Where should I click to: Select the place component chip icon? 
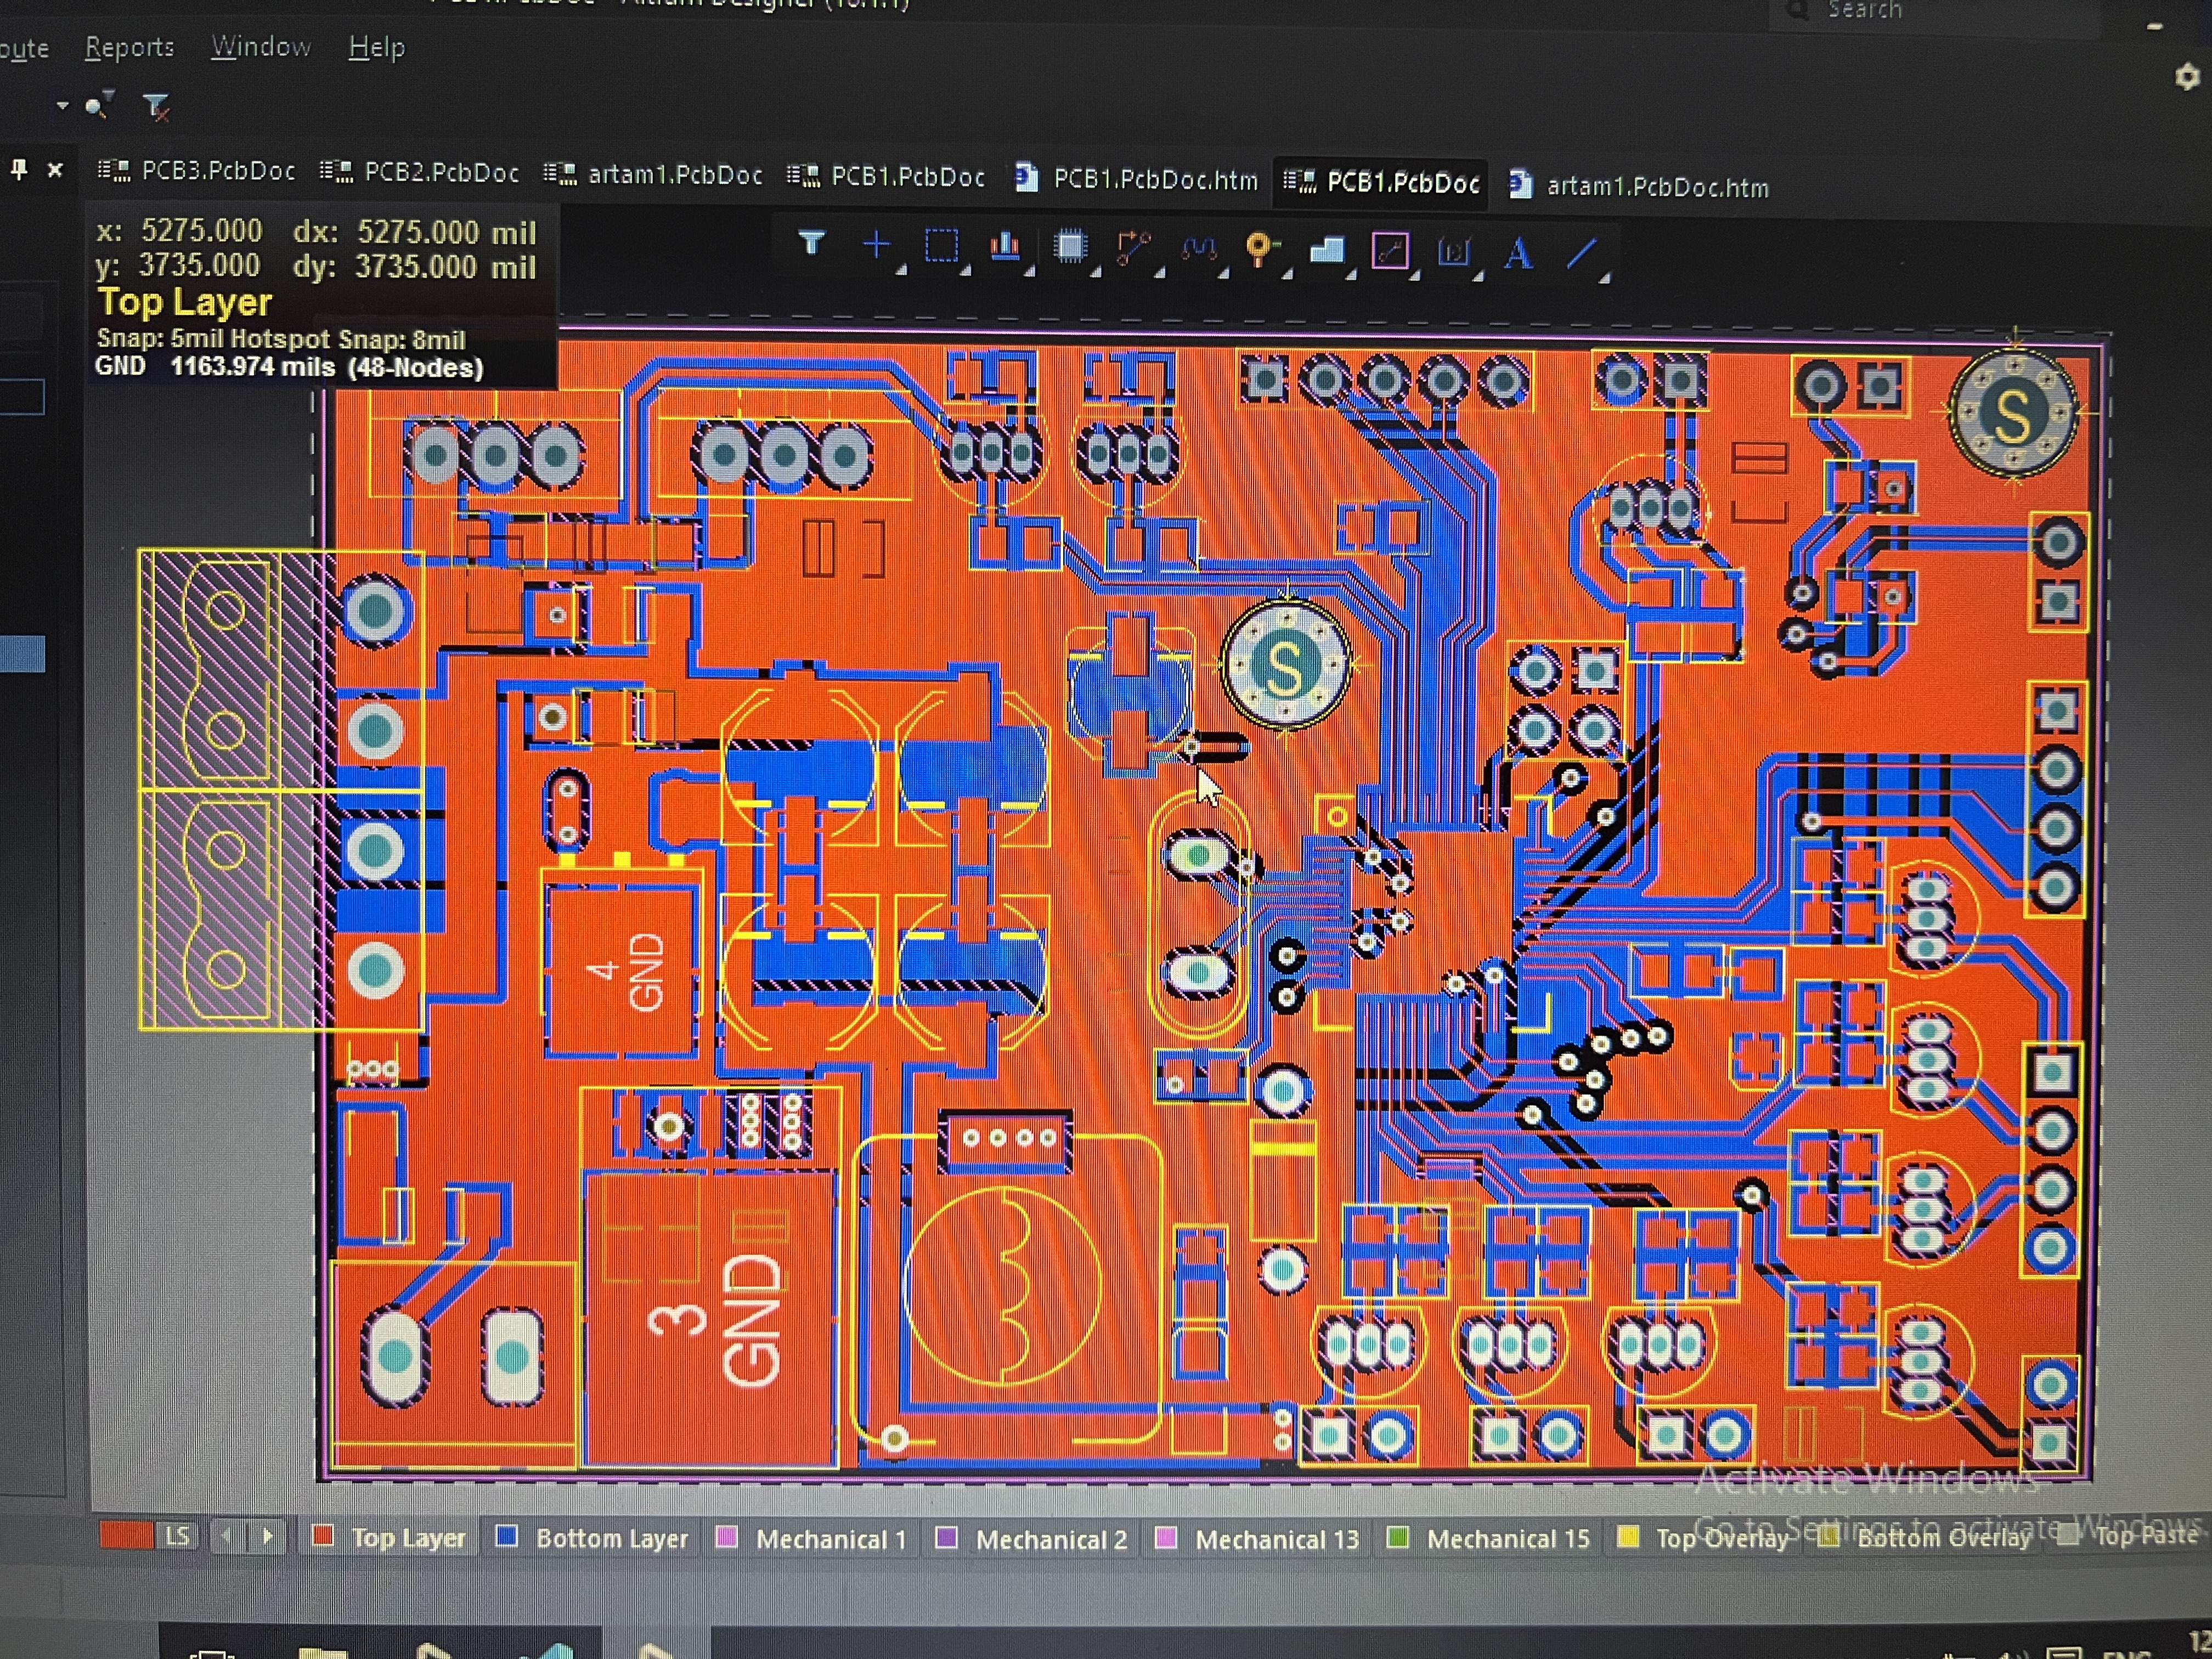point(1070,247)
